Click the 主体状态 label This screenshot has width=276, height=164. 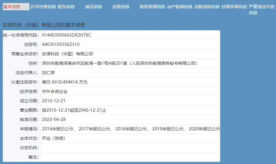pyautogui.click(x=29, y=138)
